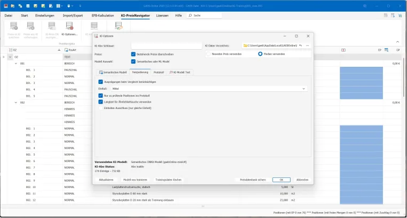
Task: Switch to the Start ribbon tab
Action: pyautogui.click(x=25, y=15)
